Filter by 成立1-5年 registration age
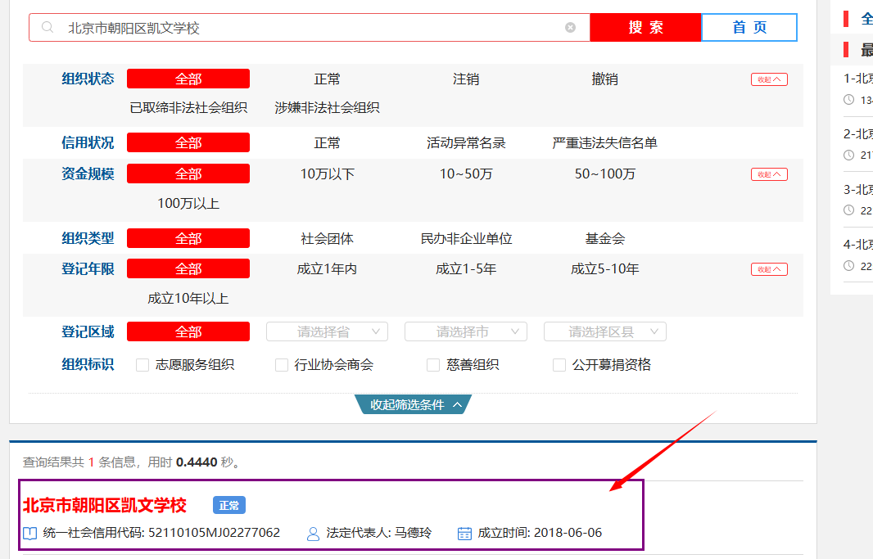873x559 pixels. coord(465,269)
